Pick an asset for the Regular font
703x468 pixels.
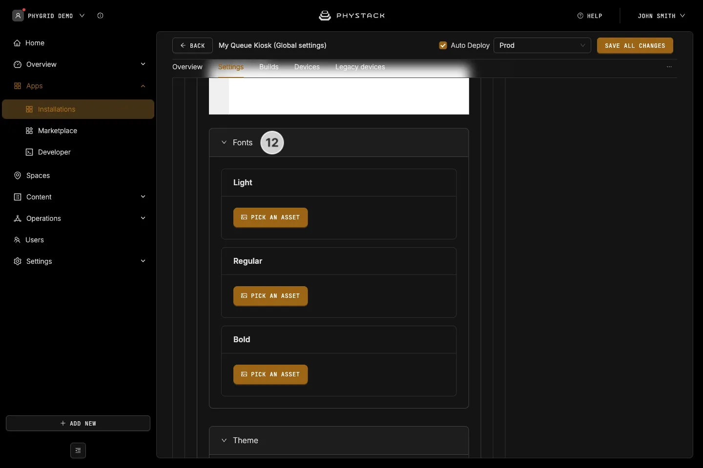(x=270, y=296)
